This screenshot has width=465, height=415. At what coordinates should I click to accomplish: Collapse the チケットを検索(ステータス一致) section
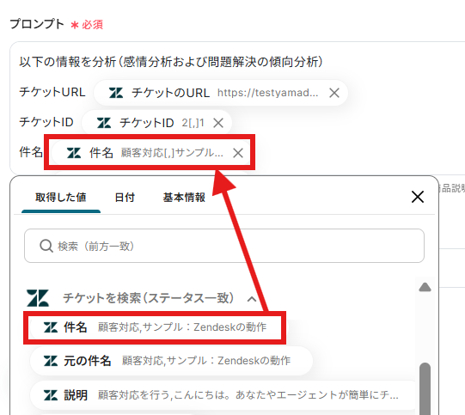(x=252, y=299)
